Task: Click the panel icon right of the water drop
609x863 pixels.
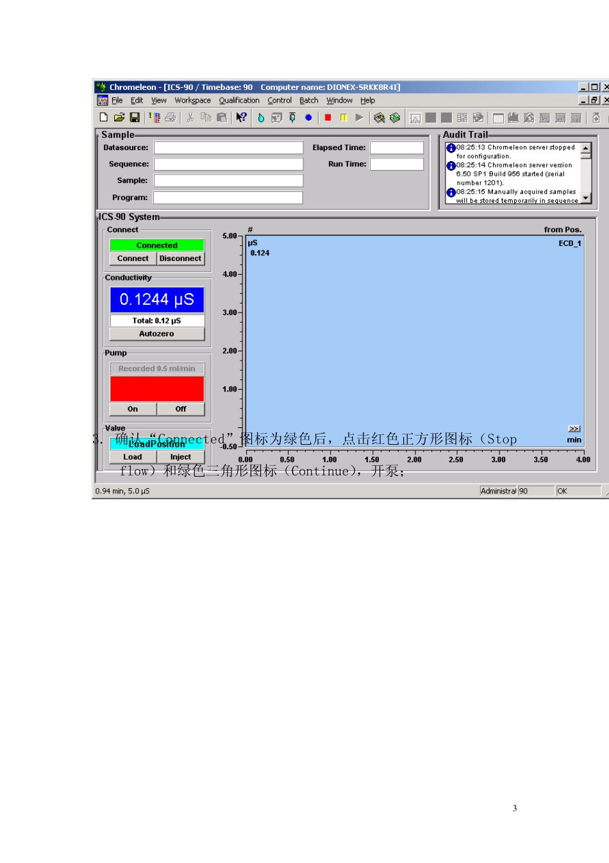Action: (277, 117)
